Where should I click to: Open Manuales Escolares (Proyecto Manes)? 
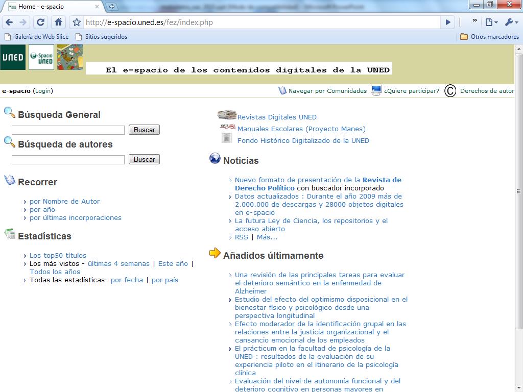[301, 129]
